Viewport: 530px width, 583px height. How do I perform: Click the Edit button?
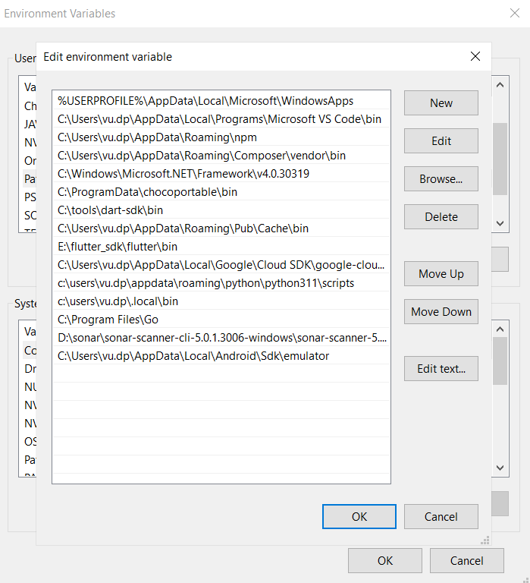pos(441,141)
